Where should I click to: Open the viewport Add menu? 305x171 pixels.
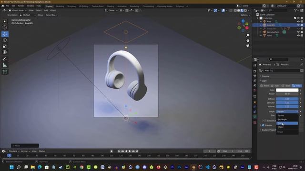(x=46, y=10)
